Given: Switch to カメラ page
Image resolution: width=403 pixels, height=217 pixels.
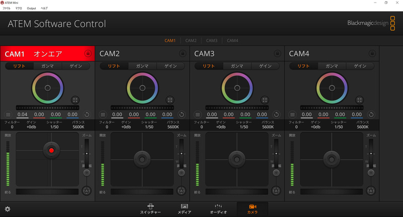Looking at the screenshot, I should (252, 209).
